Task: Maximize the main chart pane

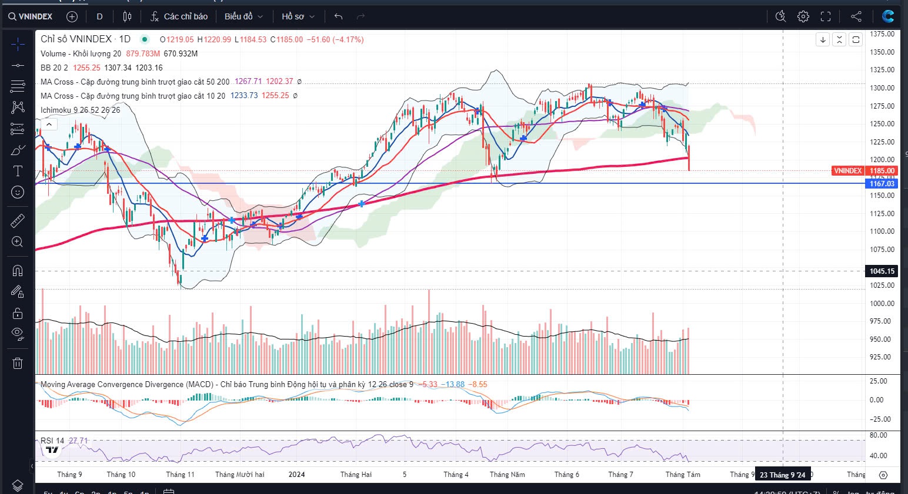Action: [856, 39]
